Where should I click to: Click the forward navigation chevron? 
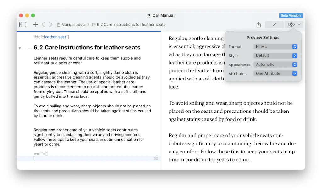51,24
